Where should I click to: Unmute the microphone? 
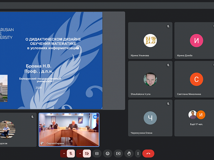click(71, 153)
